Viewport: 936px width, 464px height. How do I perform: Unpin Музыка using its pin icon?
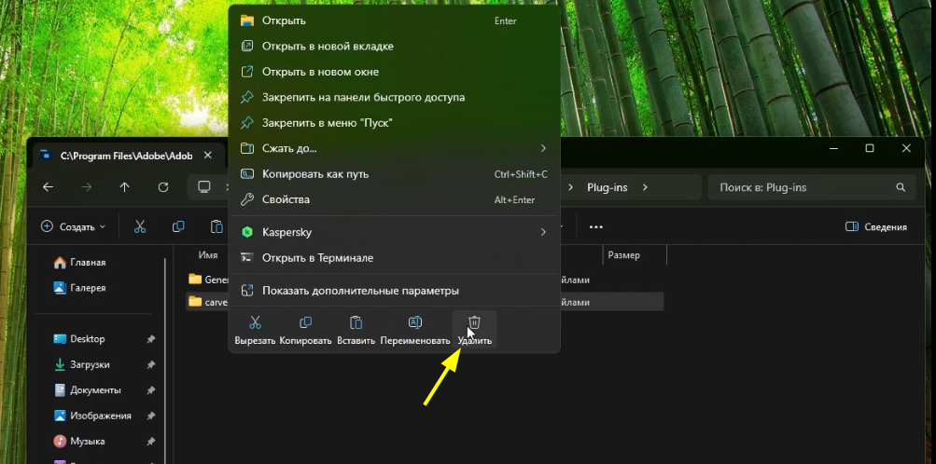coord(151,442)
